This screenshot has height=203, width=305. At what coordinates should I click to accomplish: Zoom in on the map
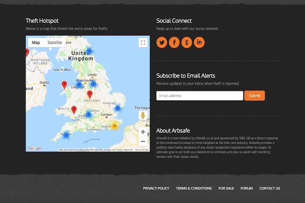(143, 132)
